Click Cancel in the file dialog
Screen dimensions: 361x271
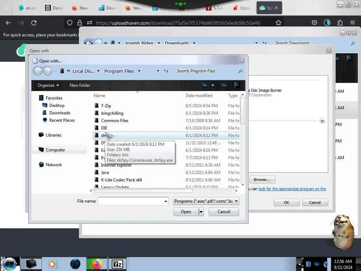pyautogui.click(x=224, y=212)
